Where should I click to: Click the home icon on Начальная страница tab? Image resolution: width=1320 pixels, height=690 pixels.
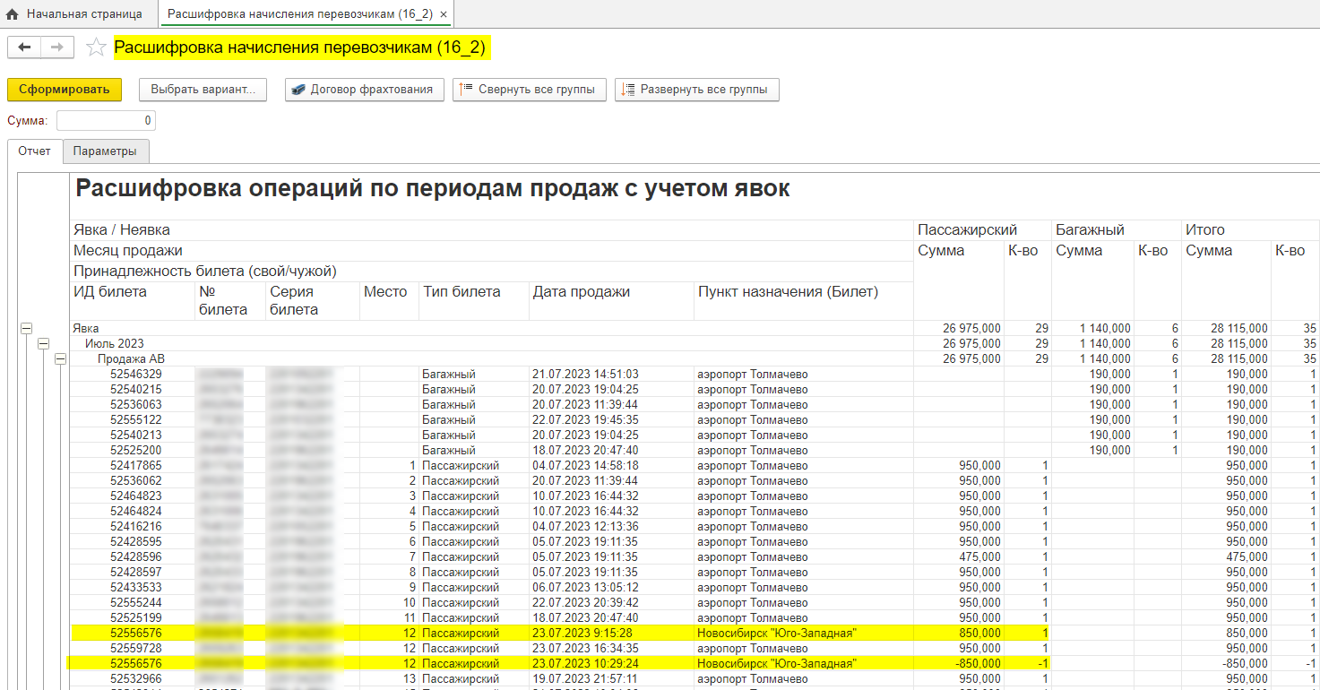tap(13, 14)
